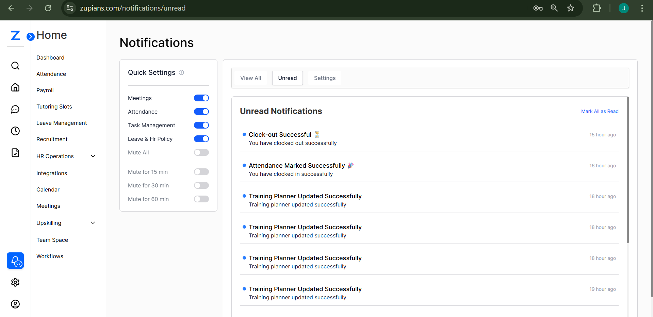Disable the Meetings notification toggle
The width and height of the screenshot is (653, 317).
[x=201, y=98]
